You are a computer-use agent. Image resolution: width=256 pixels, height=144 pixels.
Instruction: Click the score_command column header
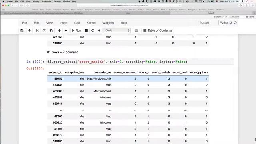[x=125, y=72]
